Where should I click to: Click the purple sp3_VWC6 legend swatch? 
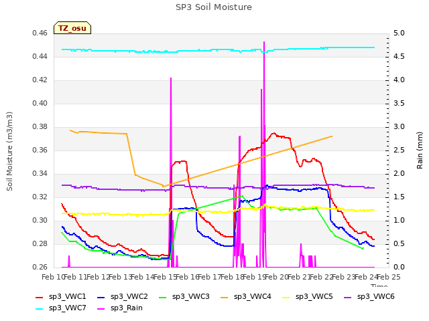pos(348,298)
